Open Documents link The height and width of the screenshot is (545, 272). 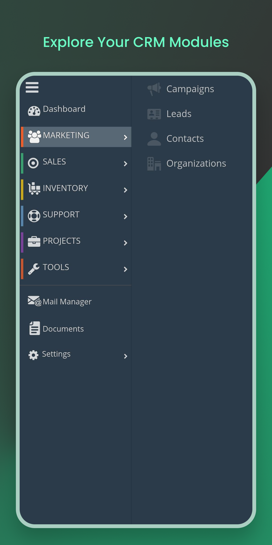click(x=63, y=329)
